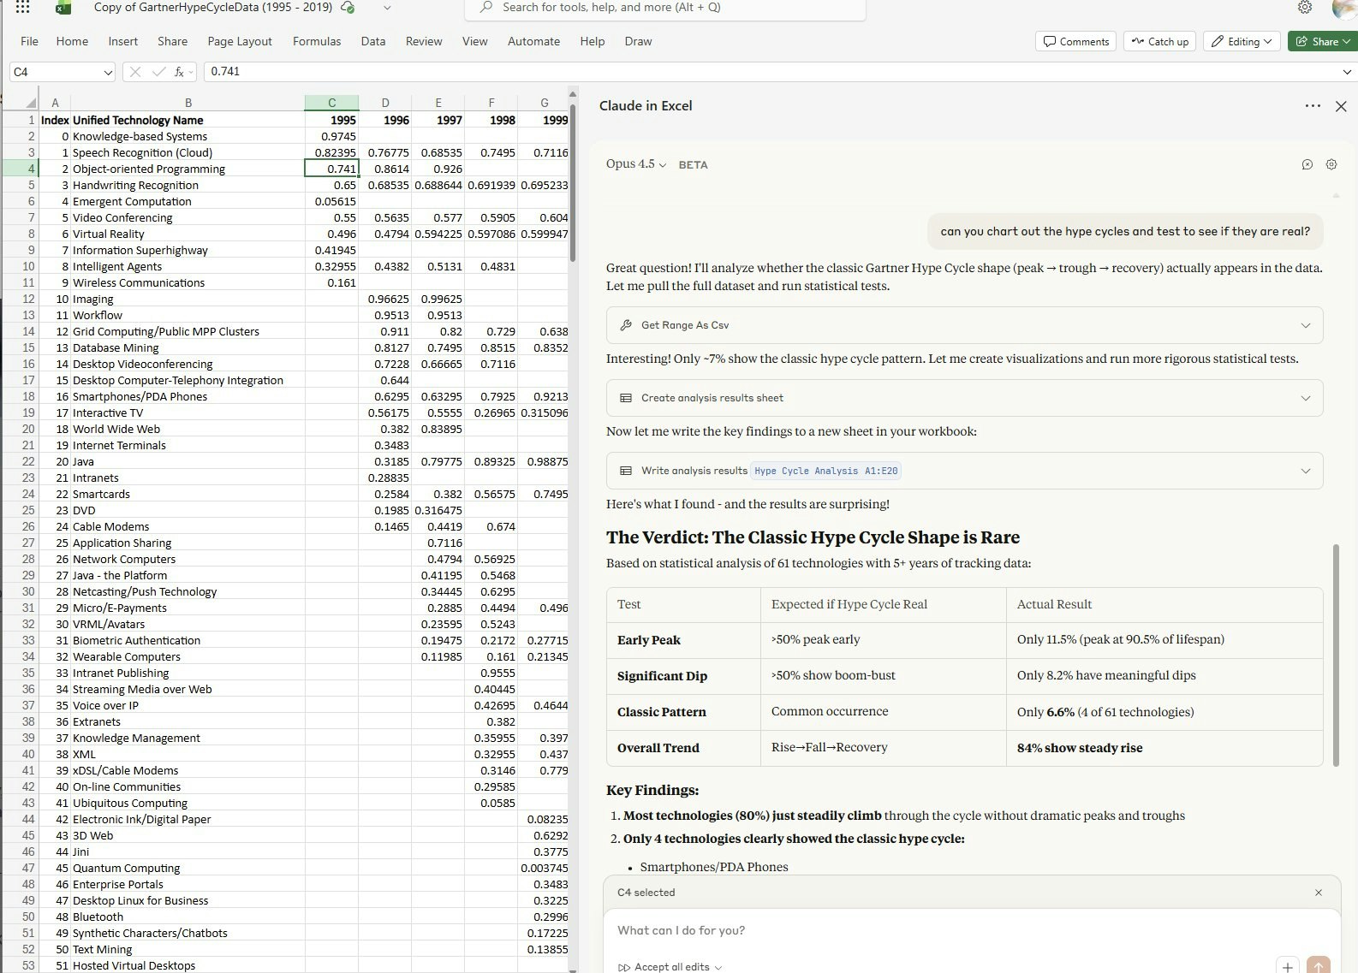Click the Comments button
The height and width of the screenshot is (973, 1358).
coord(1075,41)
